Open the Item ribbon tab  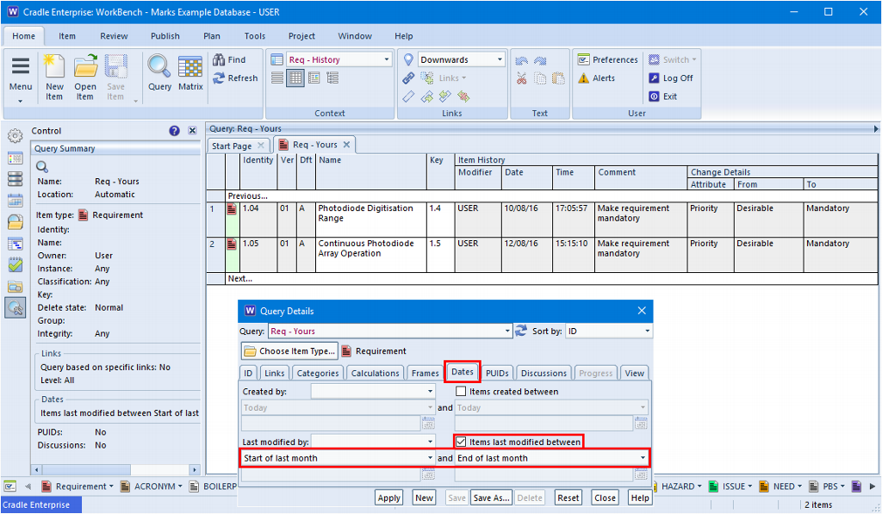point(67,36)
